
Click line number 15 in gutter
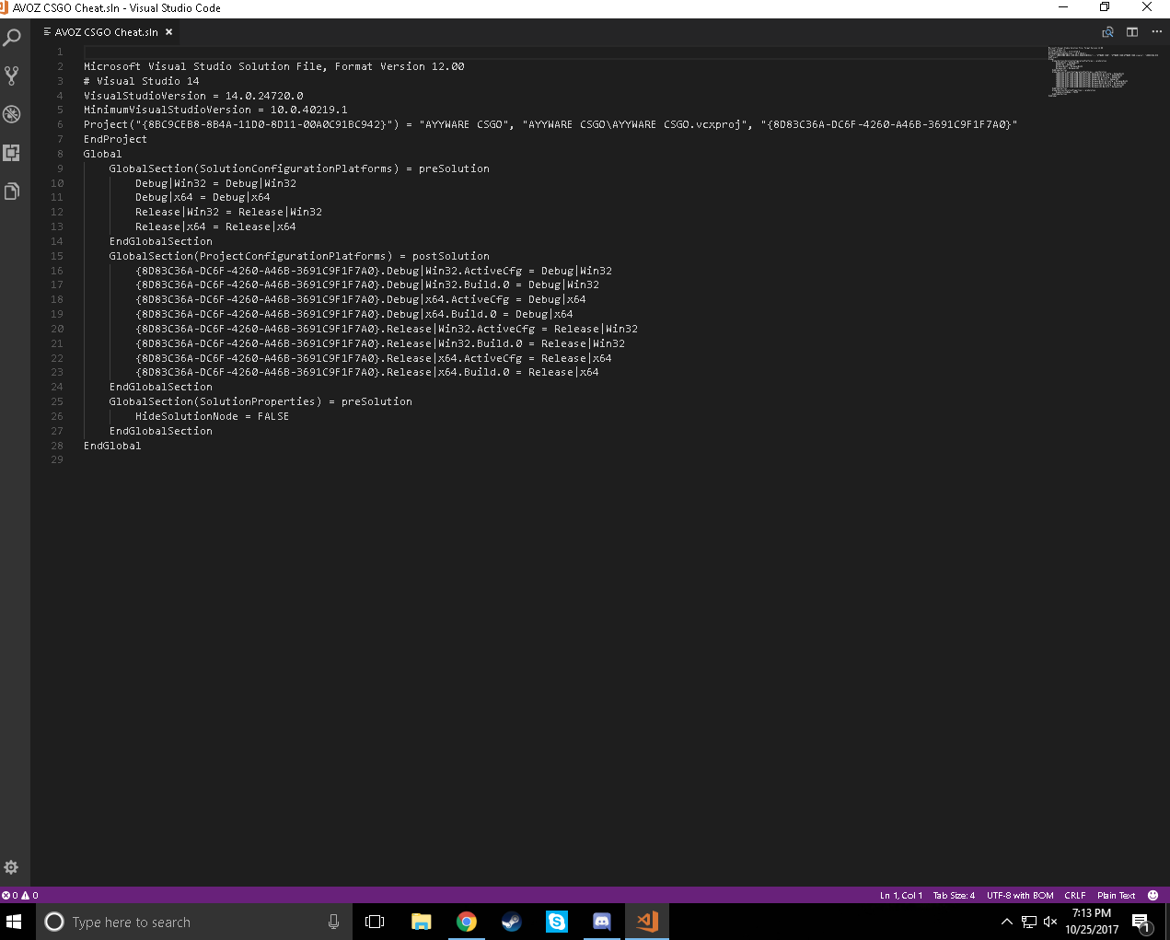pyautogui.click(x=57, y=256)
